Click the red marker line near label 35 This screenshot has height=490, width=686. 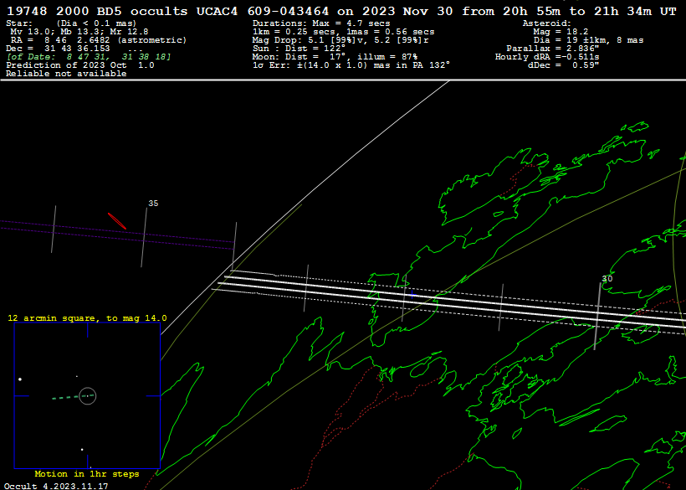coord(117,220)
